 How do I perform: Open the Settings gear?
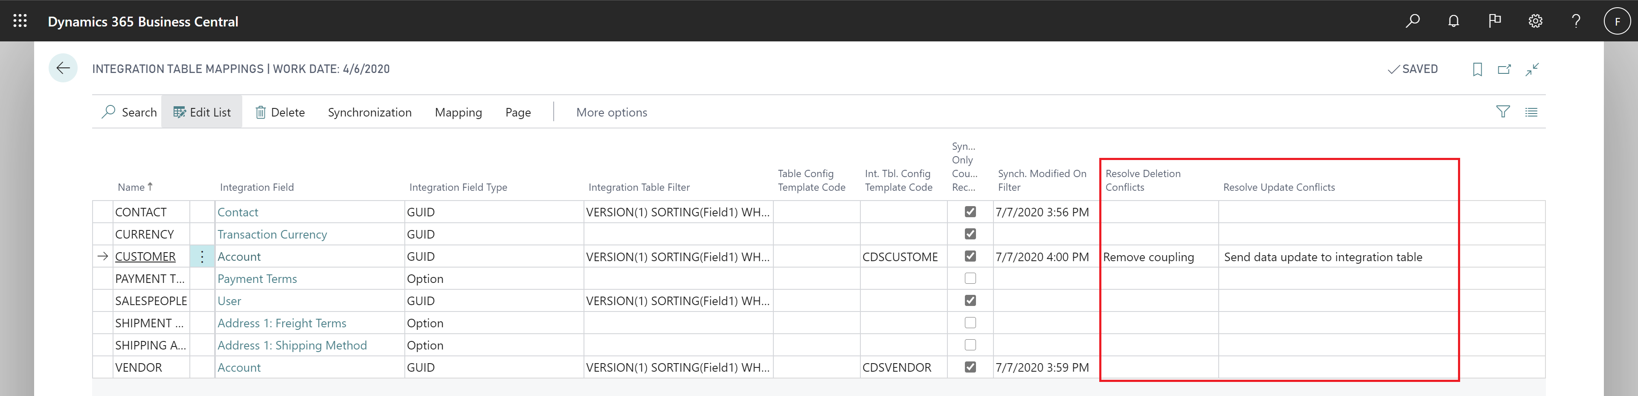coord(1535,20)
